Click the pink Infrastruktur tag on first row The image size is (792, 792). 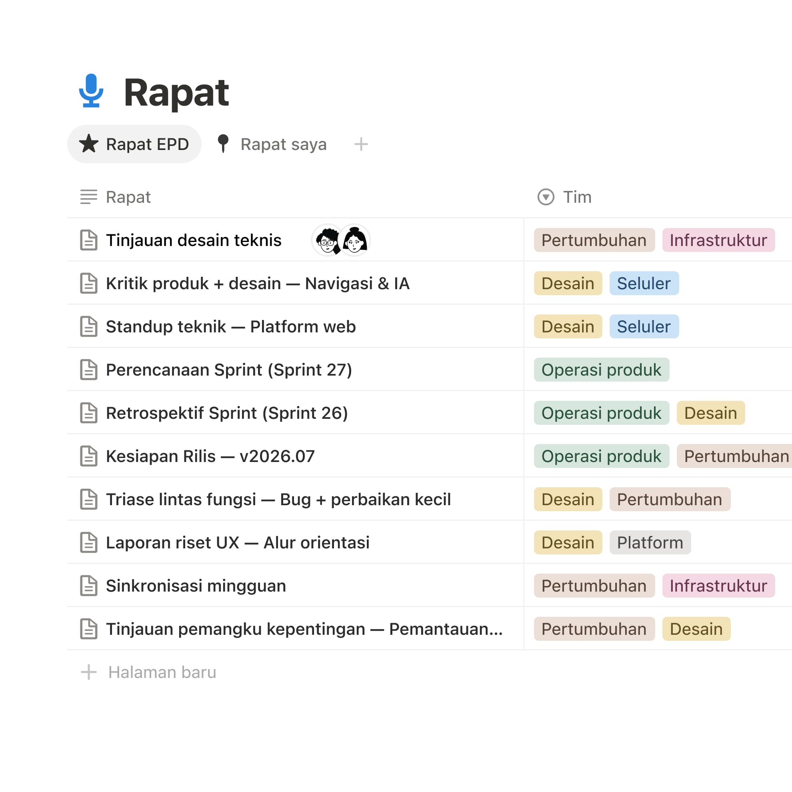point(718,240)
